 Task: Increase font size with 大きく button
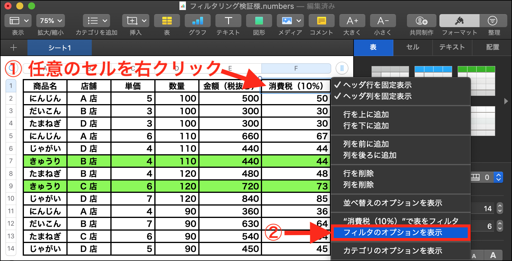click(352, 21)
